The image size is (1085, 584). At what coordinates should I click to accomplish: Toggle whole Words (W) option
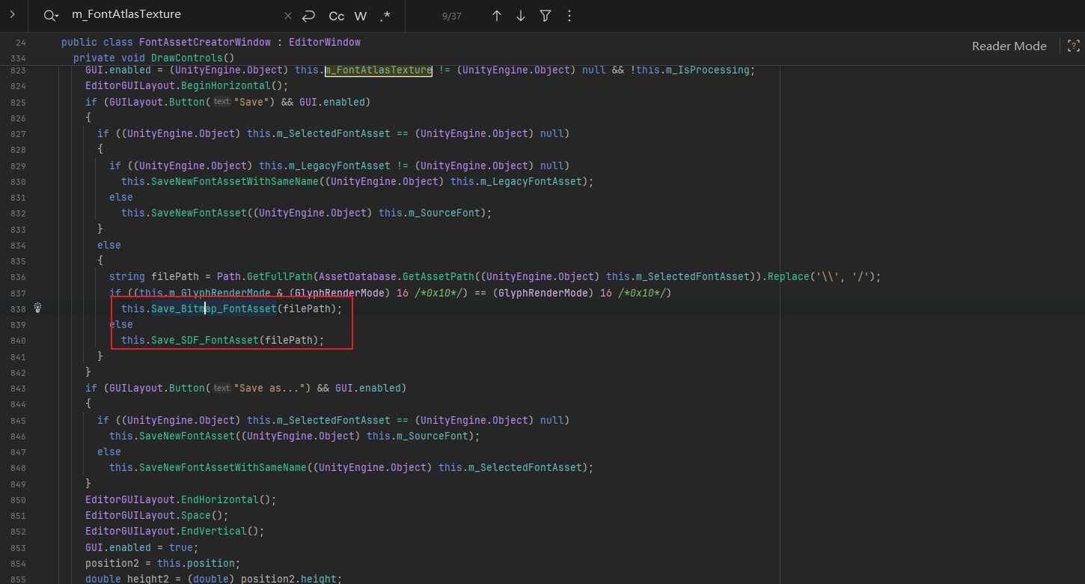[x=361, y=16]
